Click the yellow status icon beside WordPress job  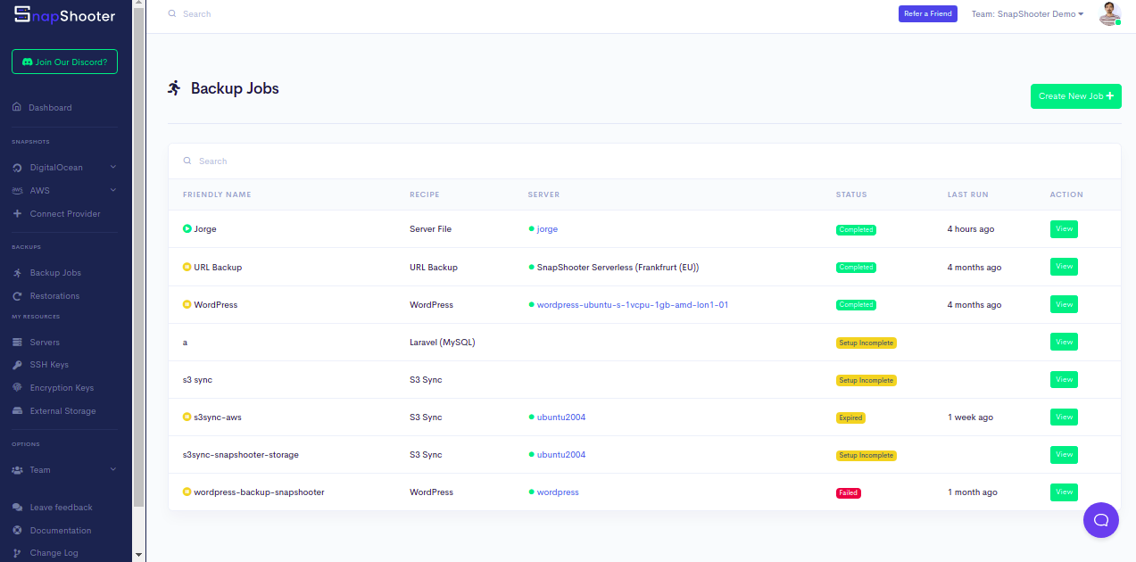pyautogui.click(x=187, y=304)
